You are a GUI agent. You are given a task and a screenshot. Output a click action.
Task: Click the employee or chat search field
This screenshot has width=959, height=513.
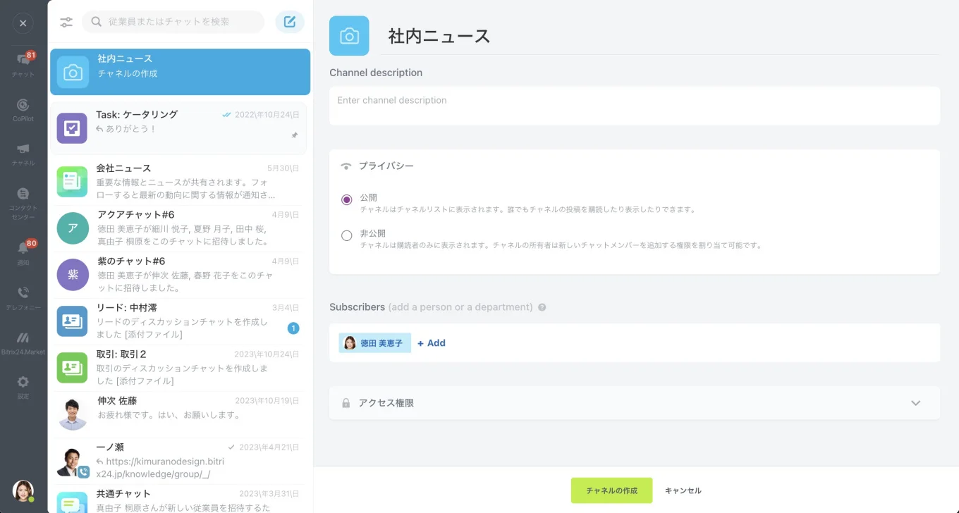click(x=173, y=22)
